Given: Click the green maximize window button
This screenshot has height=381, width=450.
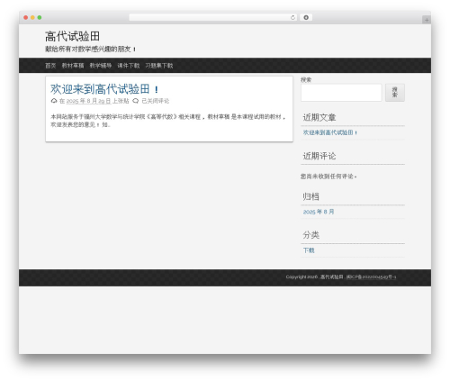Looking at the screenshot, I should tap(40, 17).
